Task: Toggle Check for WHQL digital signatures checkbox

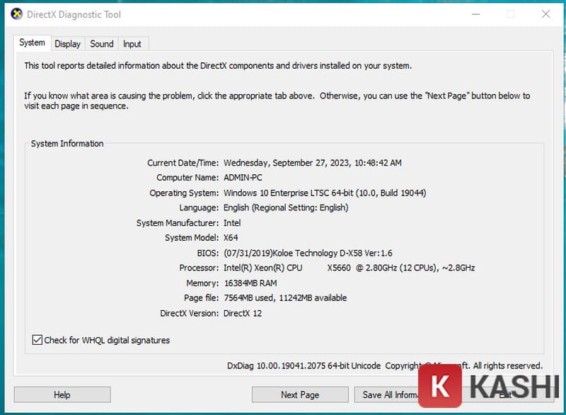Action: click(x=37, y=341)
